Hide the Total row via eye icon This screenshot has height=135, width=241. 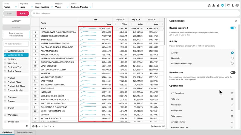click(x=232, y=99)
